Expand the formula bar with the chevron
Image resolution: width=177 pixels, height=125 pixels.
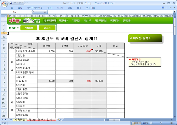(175, 12)
